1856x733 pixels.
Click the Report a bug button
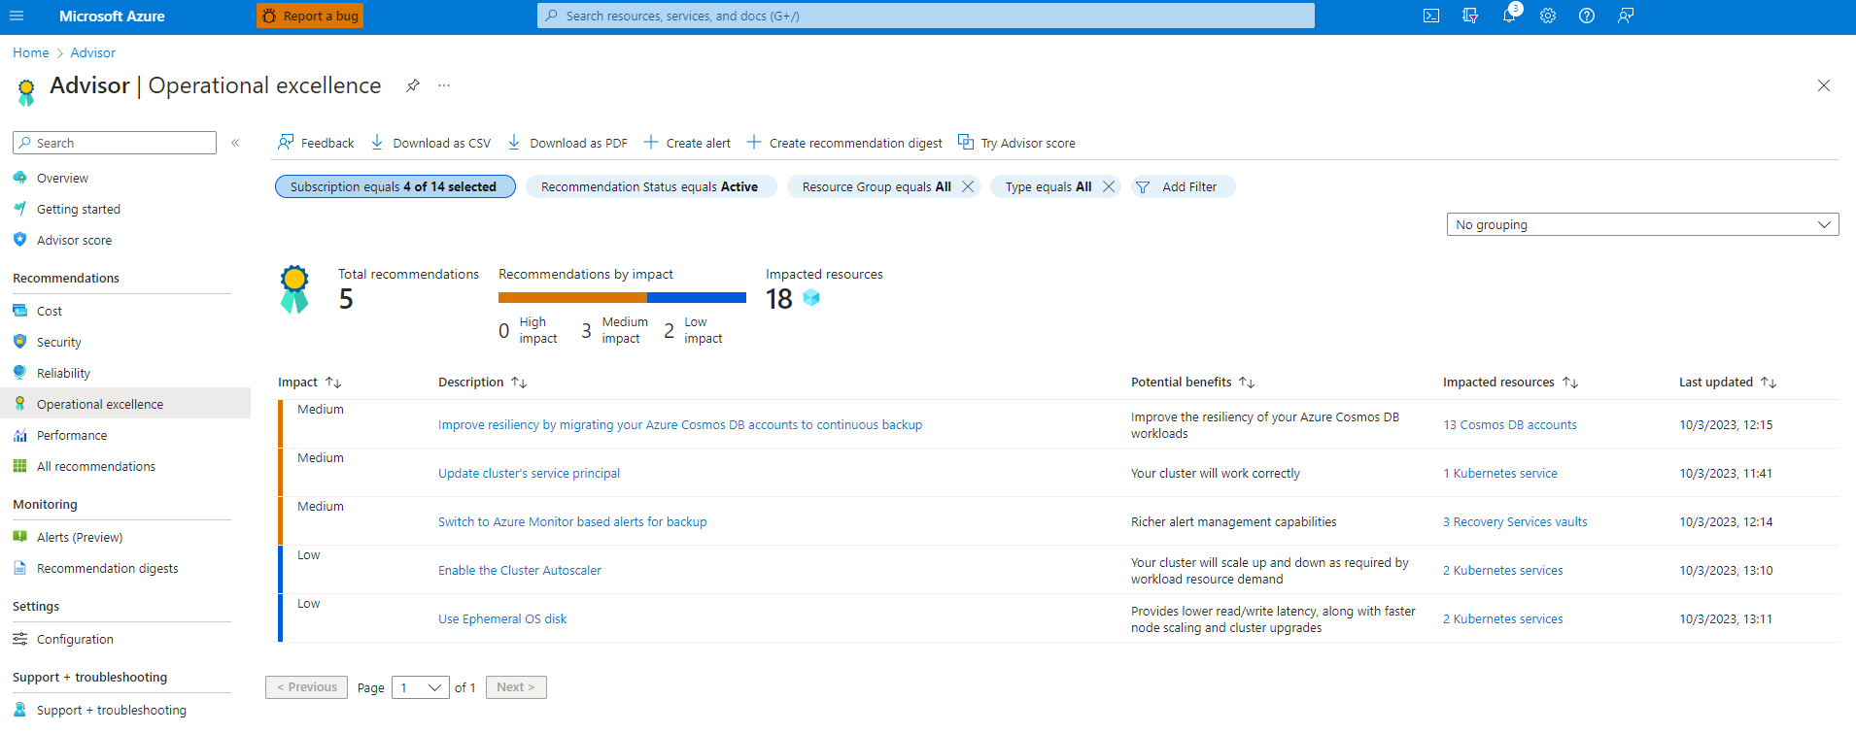(x=310, y=16)
